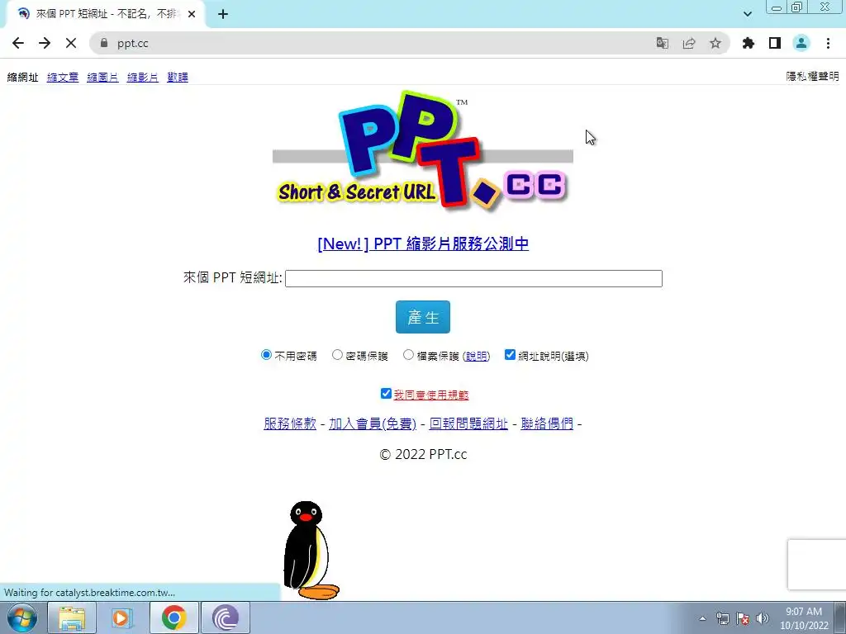
Task: Select the 不用密碼 radio option
Action: (266, 355)
